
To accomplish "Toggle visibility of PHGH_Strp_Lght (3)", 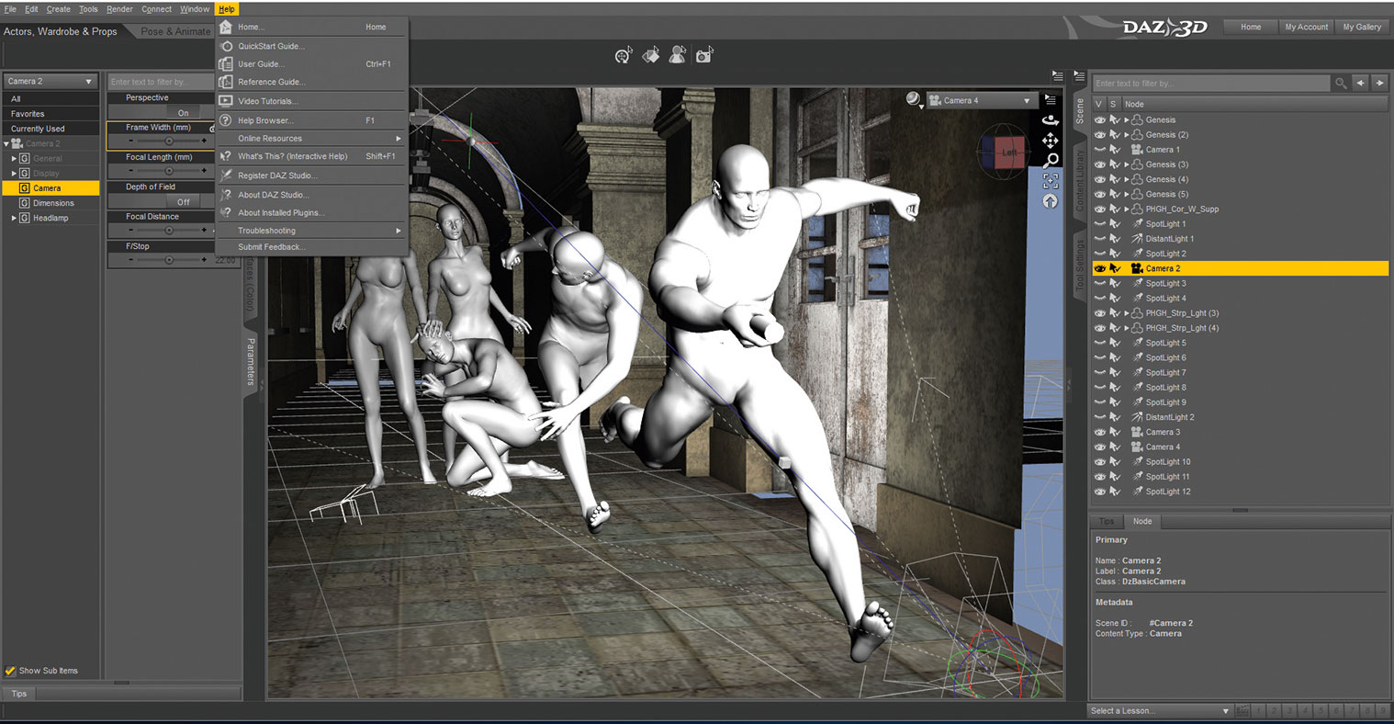I will click(1099, 313).
